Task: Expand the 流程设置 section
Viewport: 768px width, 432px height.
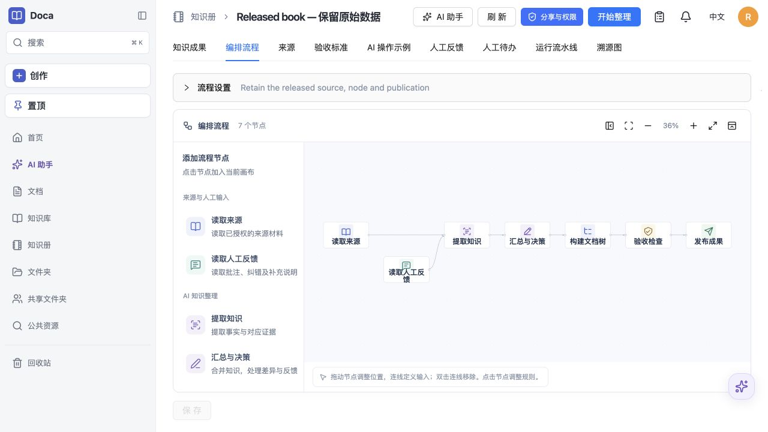Action: tap(462, 88)
